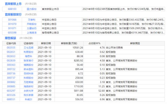This screenshot has height=104, width=167.
Task: Select the (共13条记录) record count text
Action: point(26,38)
